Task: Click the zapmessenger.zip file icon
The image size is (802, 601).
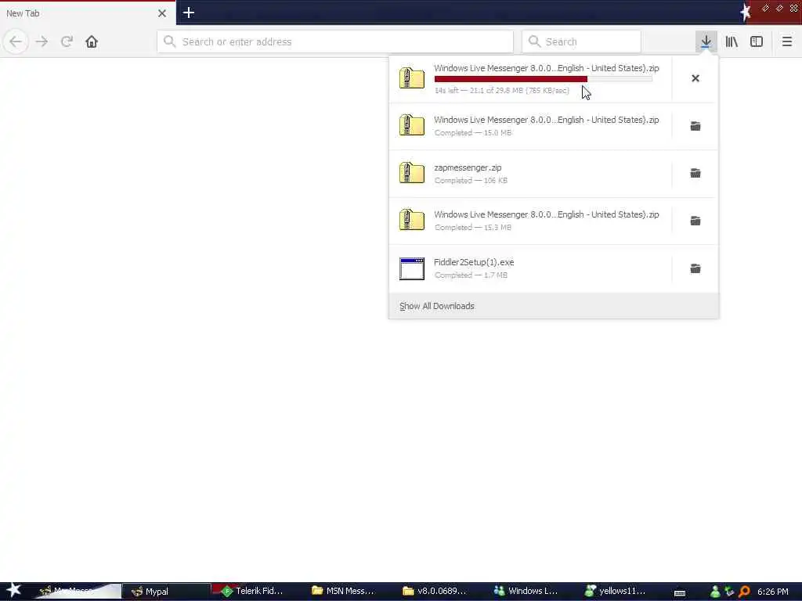Action: (412, 173)
